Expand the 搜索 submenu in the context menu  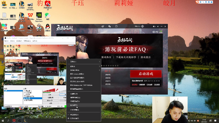click(x=84, y=66)
